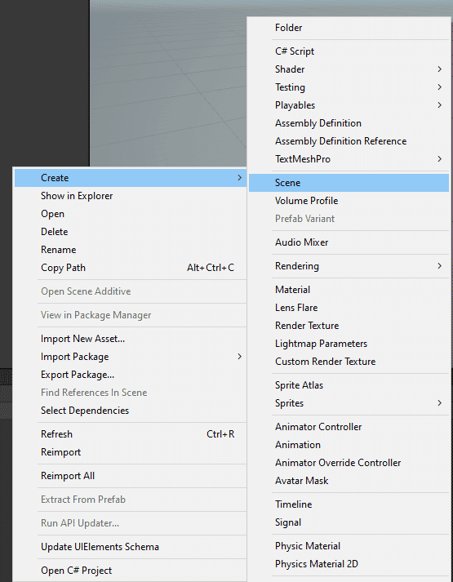Expand the Shader submenu arrow
The width and height of the screenshot is (453, 582).
(x=439, y=69)
